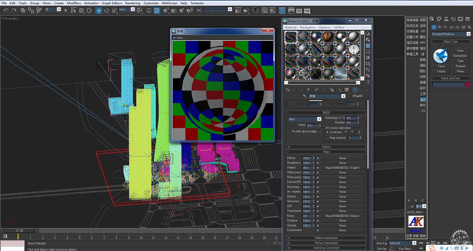Select the wood material sample slot
Viewport: 473px width, 251px height.
click(329, 37)
